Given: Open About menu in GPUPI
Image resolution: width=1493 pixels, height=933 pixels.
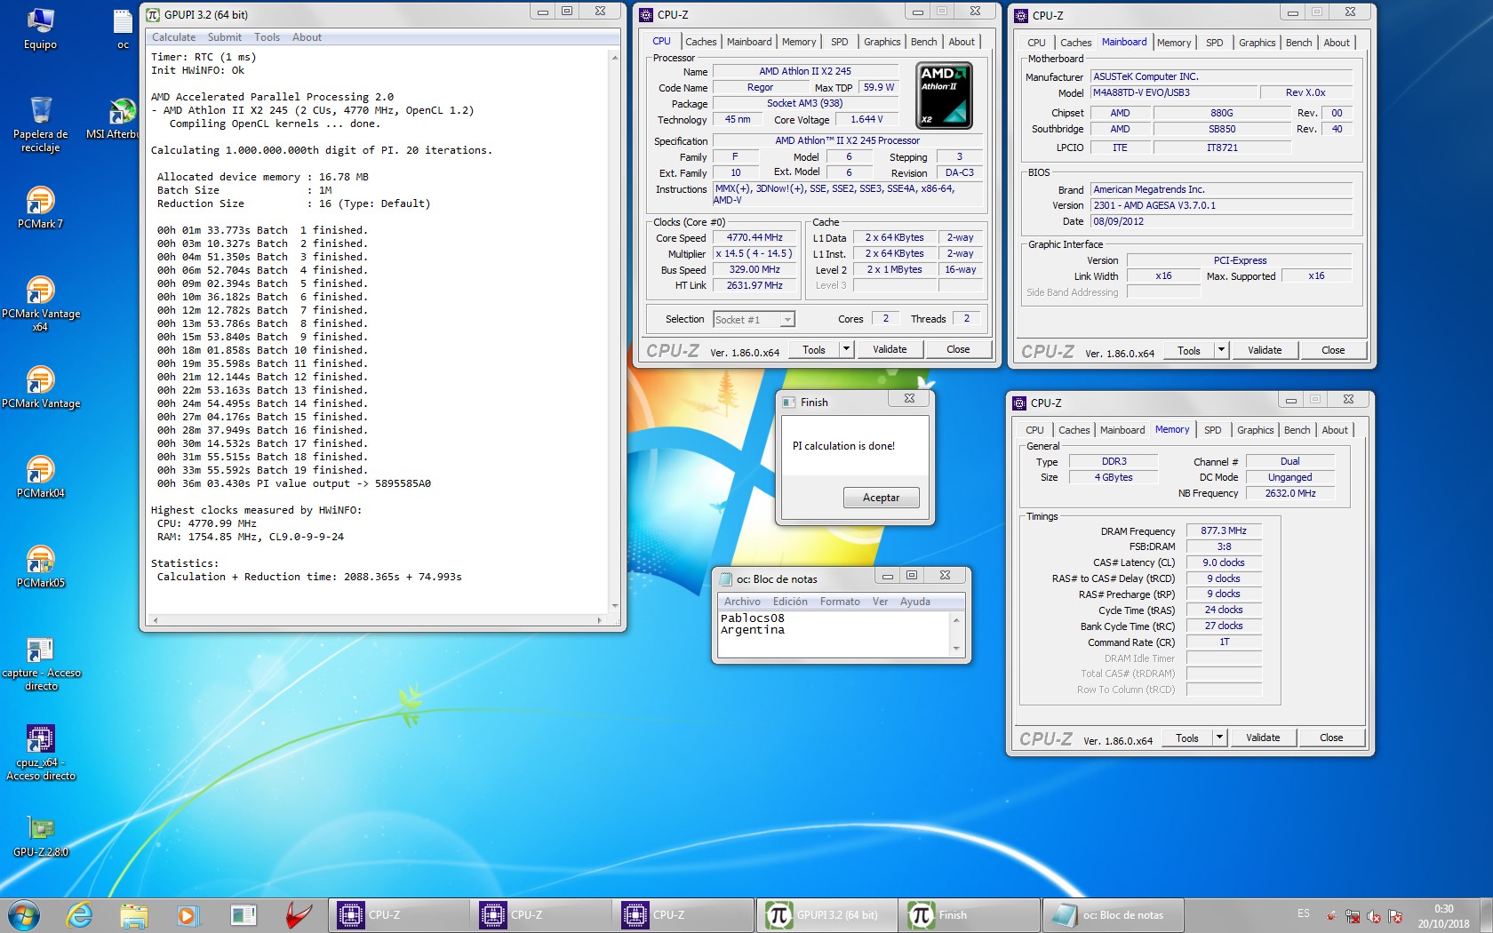Looking at the screenshot, I should [x=307, y=37].
